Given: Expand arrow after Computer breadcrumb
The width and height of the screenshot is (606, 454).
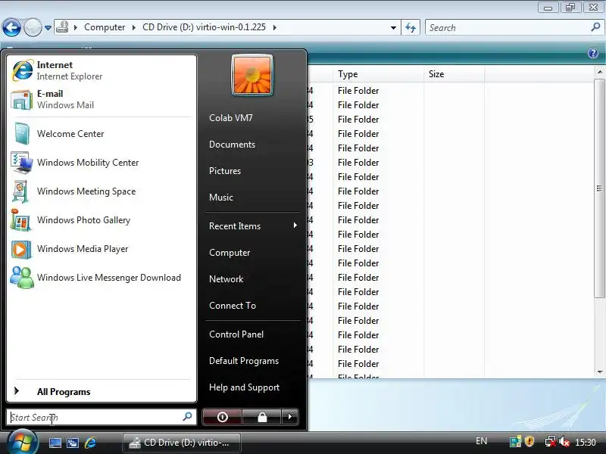Looking at the screenshot, I should (134, 27).
